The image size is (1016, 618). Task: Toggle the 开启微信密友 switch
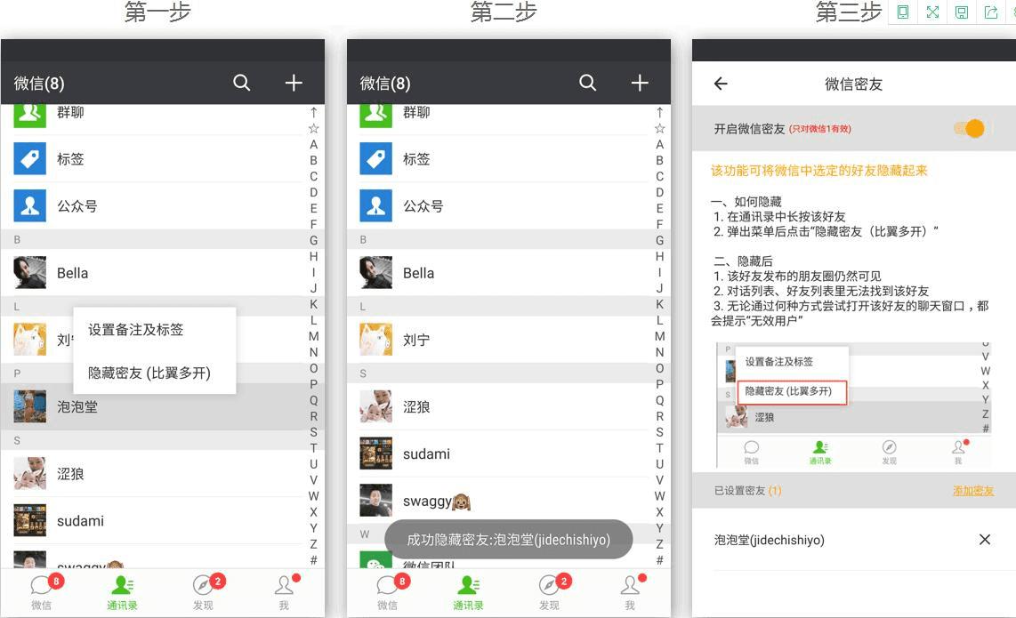(970, 128)
